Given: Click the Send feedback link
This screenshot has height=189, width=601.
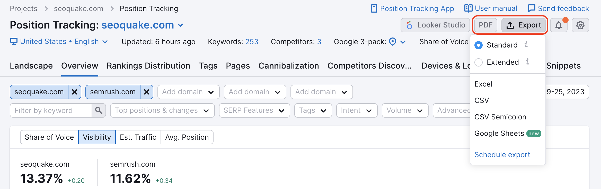Looking at the screenshot, I should pos(558,8).
